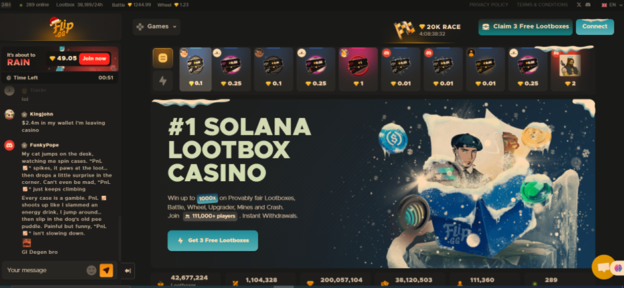Open the emoji picker in chat
Screen dimensions: 624x288
[x=92, y=271]
